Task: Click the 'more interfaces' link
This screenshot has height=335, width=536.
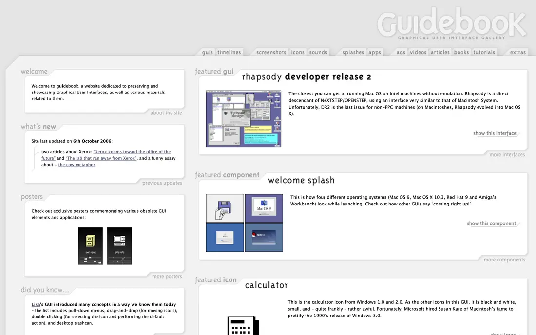Action: pos(507,155)
